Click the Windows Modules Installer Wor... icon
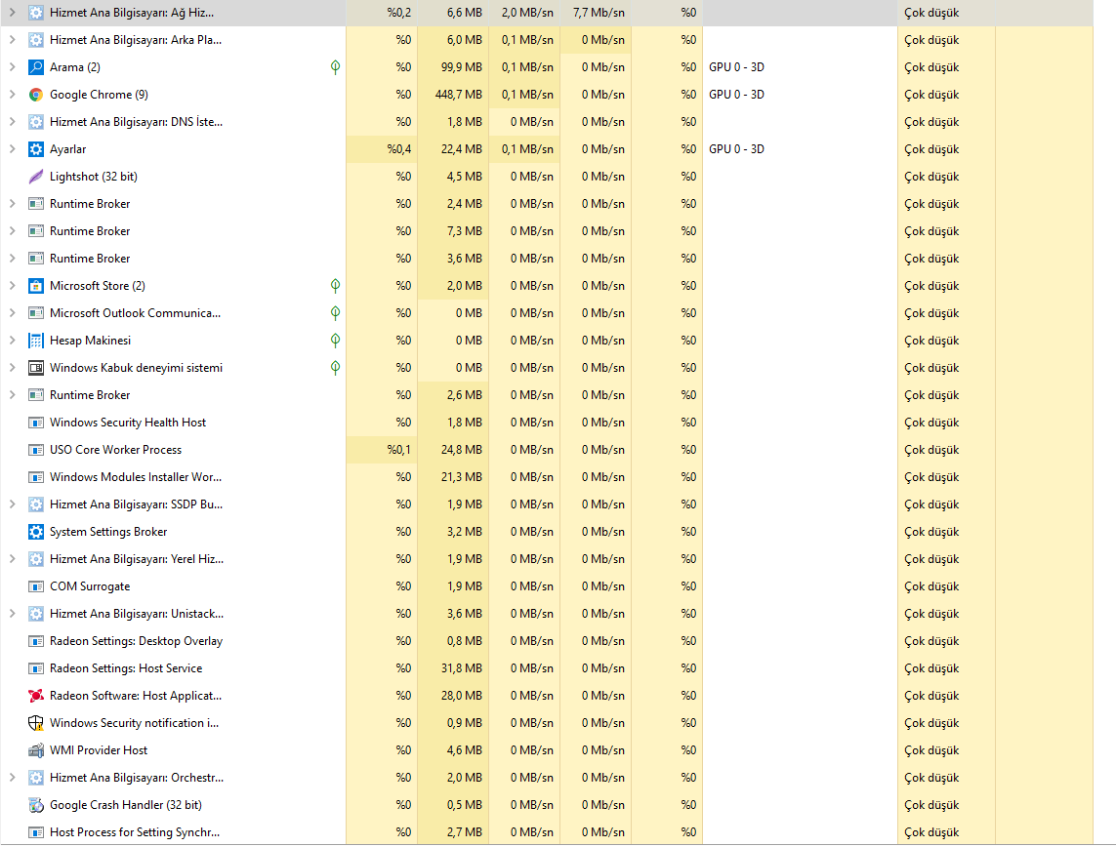The width and height of the screenshot is (1116, 847). click(x=35, y=477)
